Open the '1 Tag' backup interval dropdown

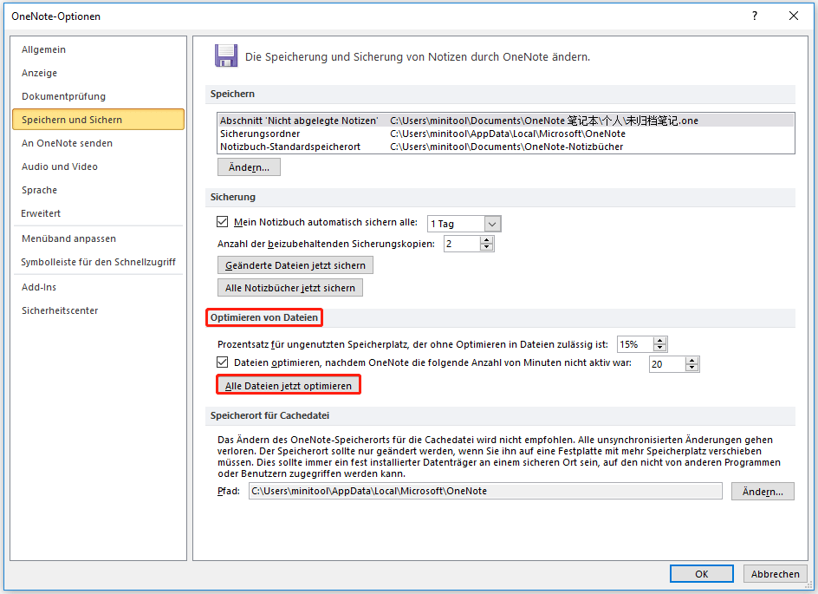[x=492, y=224]
